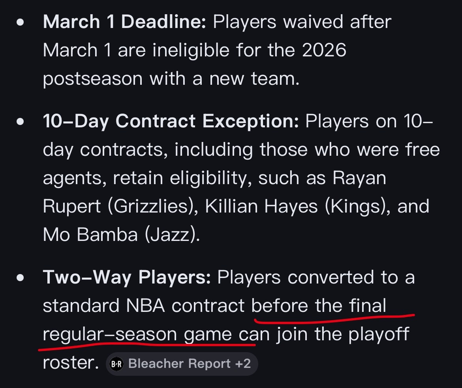Click the bullet before 10-Day Contract Exception
This screenshot has width=462, height=388.
click(21, 122)
